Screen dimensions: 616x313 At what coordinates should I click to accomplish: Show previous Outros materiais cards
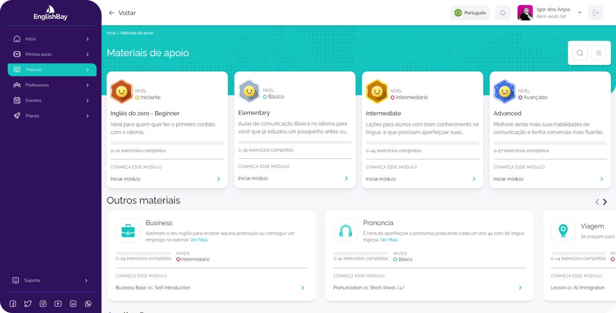coord(597,202)
